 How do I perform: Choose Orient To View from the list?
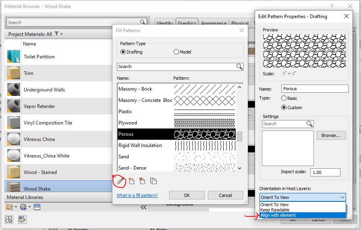(x=303, y=205)
